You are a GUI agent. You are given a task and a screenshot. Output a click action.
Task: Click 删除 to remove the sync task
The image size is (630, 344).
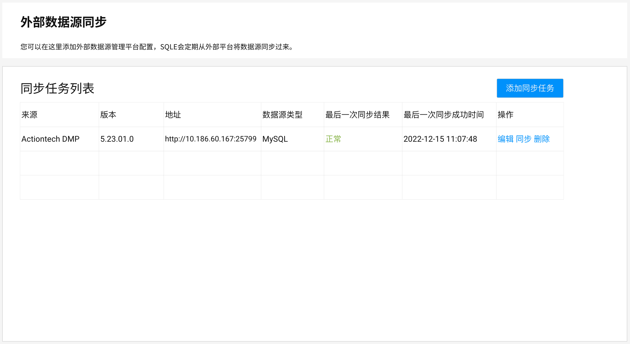(x=542, y=139)
